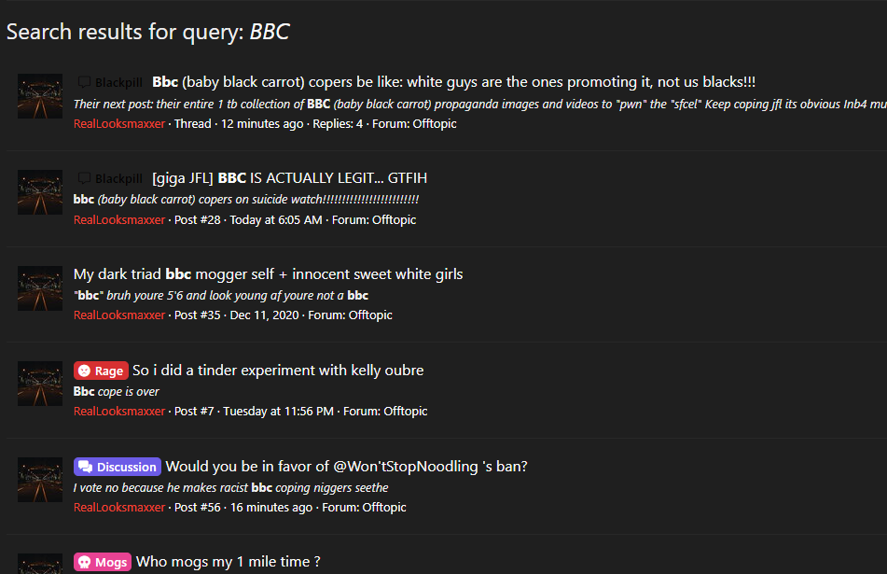Visit Offtopic forum from Post #56 result

384,507
